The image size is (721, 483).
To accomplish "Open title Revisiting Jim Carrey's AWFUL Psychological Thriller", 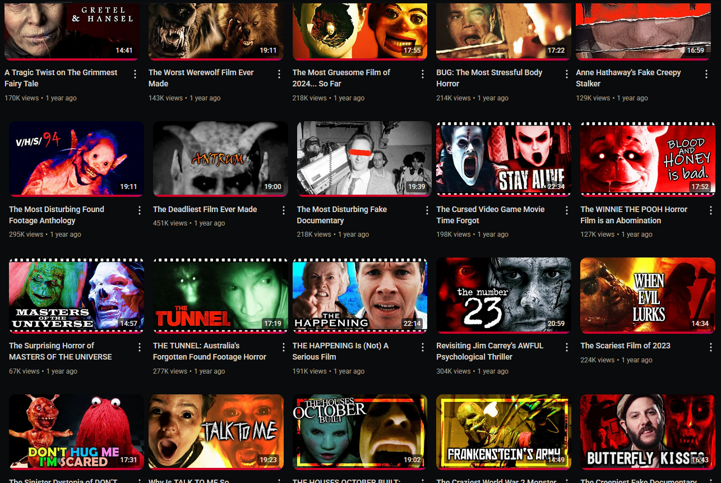I will 490,351.
